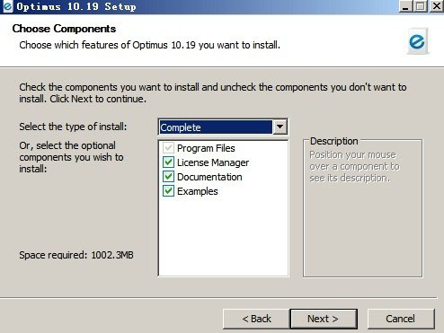Click the Optimus title bar app icon
Viewport: 444px width, 333px height.
pos(7,6)
